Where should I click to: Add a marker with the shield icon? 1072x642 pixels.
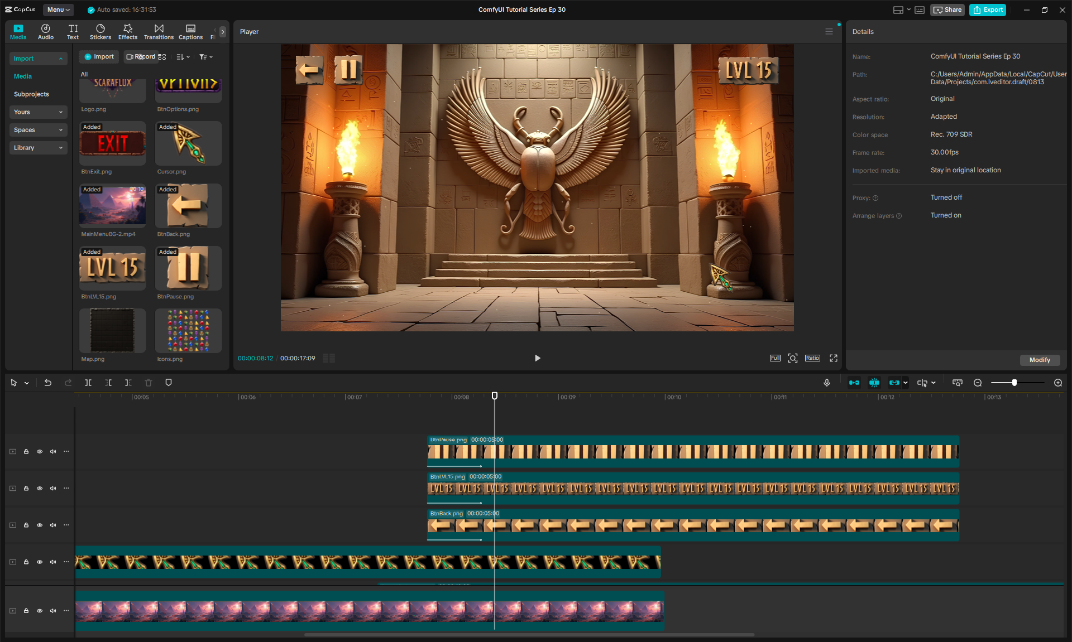point(169,383)
